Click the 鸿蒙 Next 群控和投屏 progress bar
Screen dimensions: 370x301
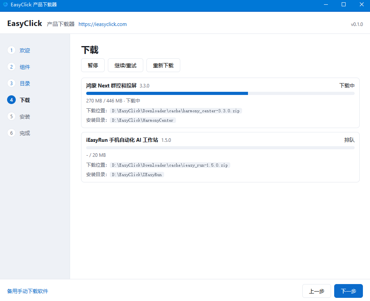(220, 93)
